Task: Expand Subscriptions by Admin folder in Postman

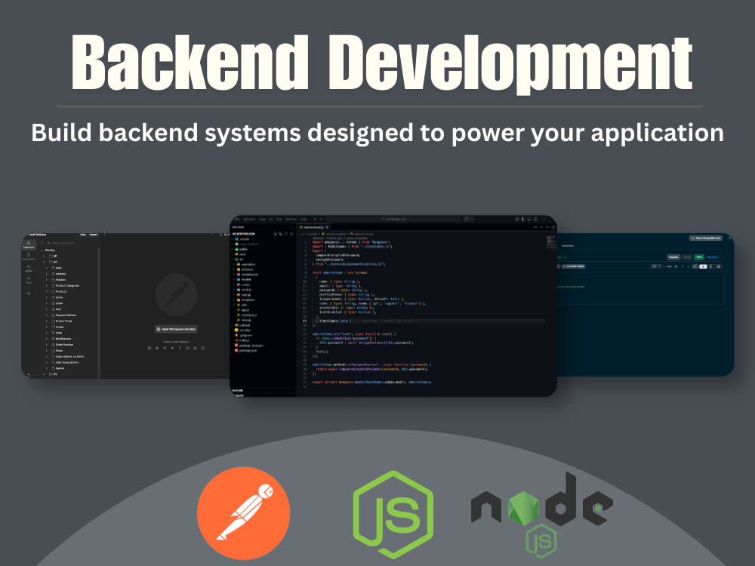Action: 47,357
